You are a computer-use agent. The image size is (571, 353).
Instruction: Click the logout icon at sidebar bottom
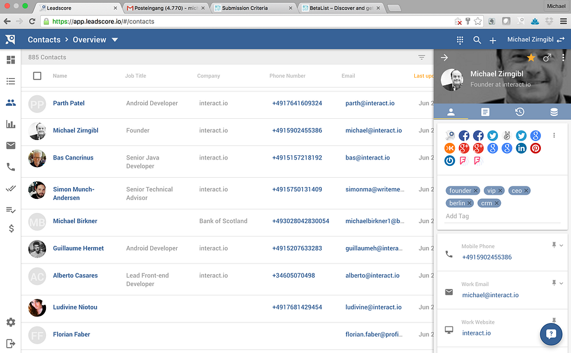pos(11,344)
